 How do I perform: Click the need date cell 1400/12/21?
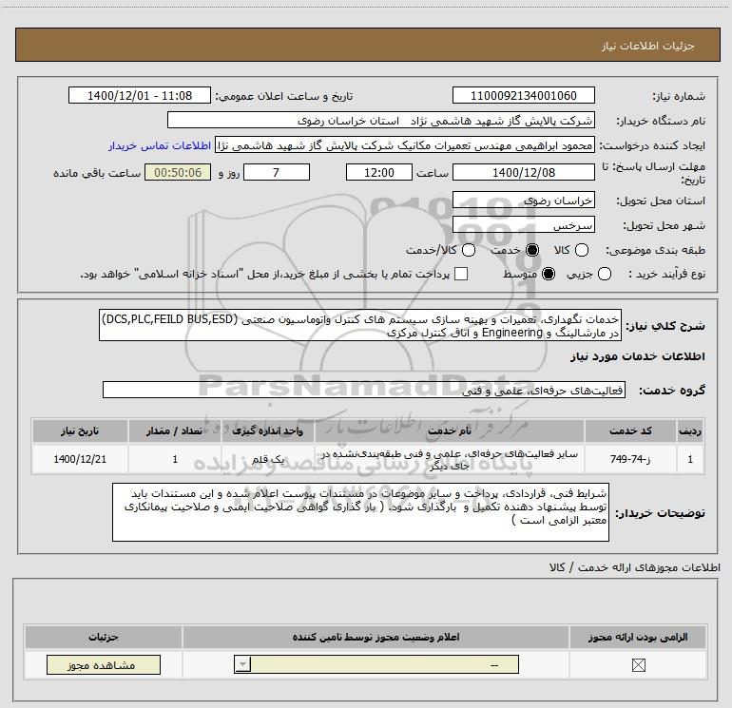[80, 459]
